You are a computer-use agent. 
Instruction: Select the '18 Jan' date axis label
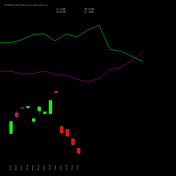78,168
